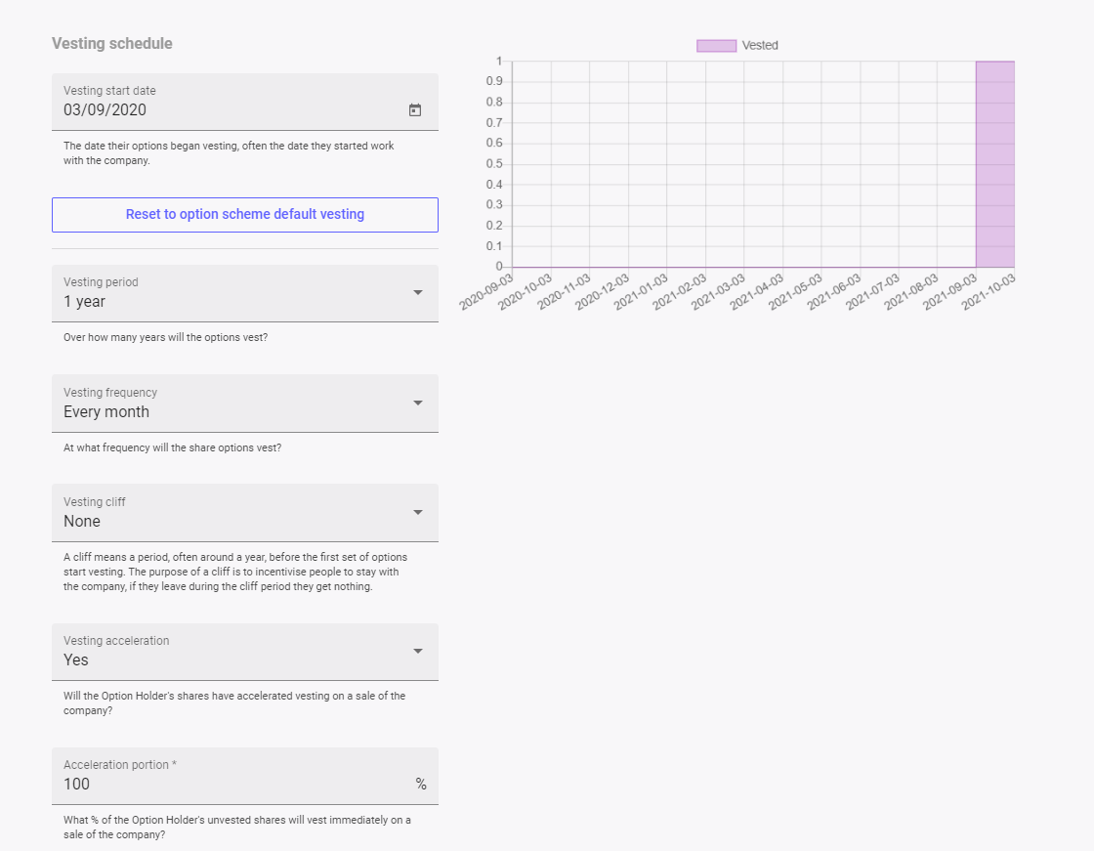Click the percent symbol in Acceleration portion

(x=421, y=784)
